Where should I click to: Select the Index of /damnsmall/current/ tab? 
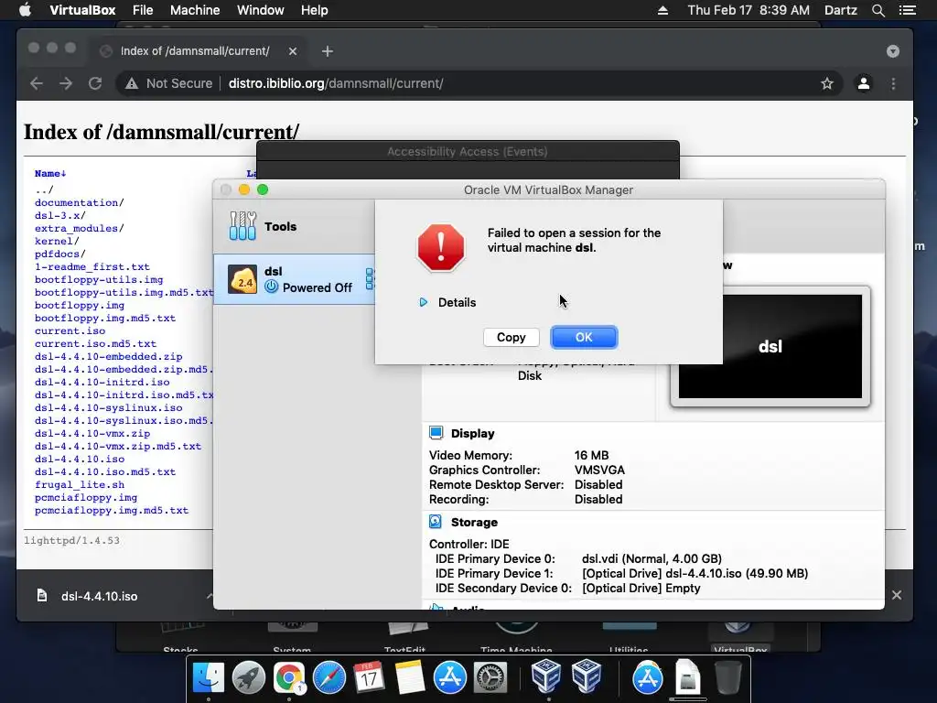pos(199,51)
